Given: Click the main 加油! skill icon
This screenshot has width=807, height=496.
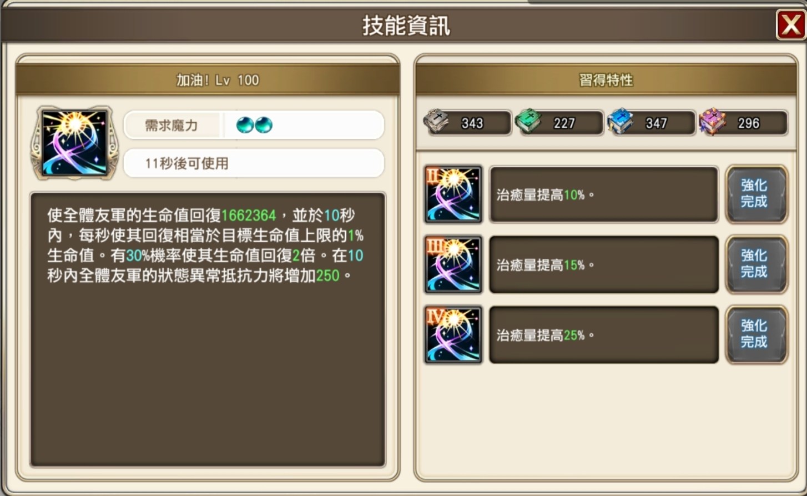Looking at the screenshot, I should tap(74, 143).
